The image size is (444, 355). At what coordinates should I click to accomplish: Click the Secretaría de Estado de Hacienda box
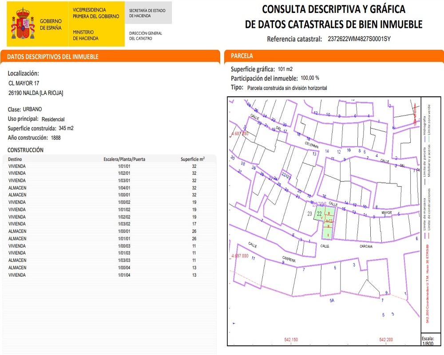click(x=148, y=13)
